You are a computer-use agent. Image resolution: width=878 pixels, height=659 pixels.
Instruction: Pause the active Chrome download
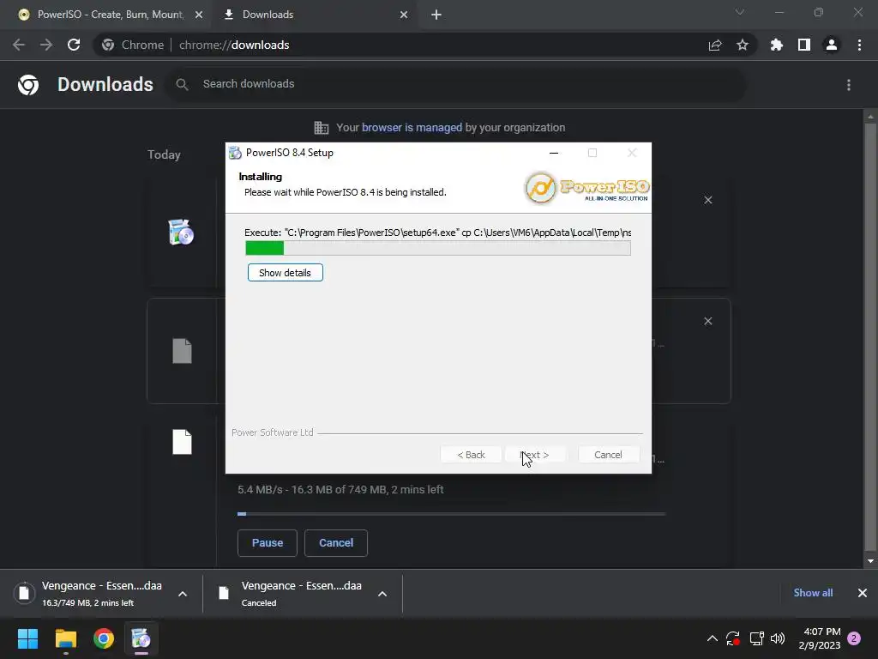coord(268,542)
